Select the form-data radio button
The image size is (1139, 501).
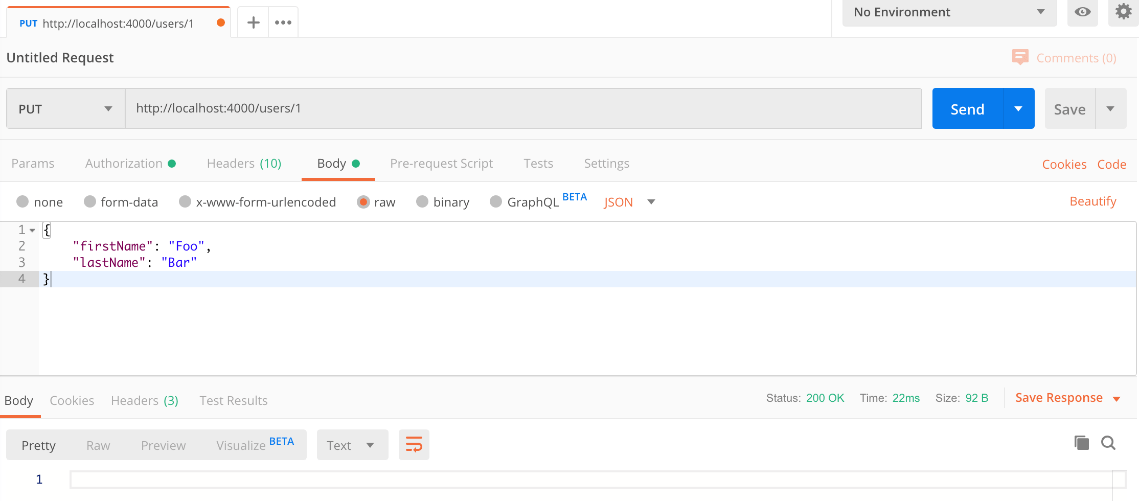point(90,202)
